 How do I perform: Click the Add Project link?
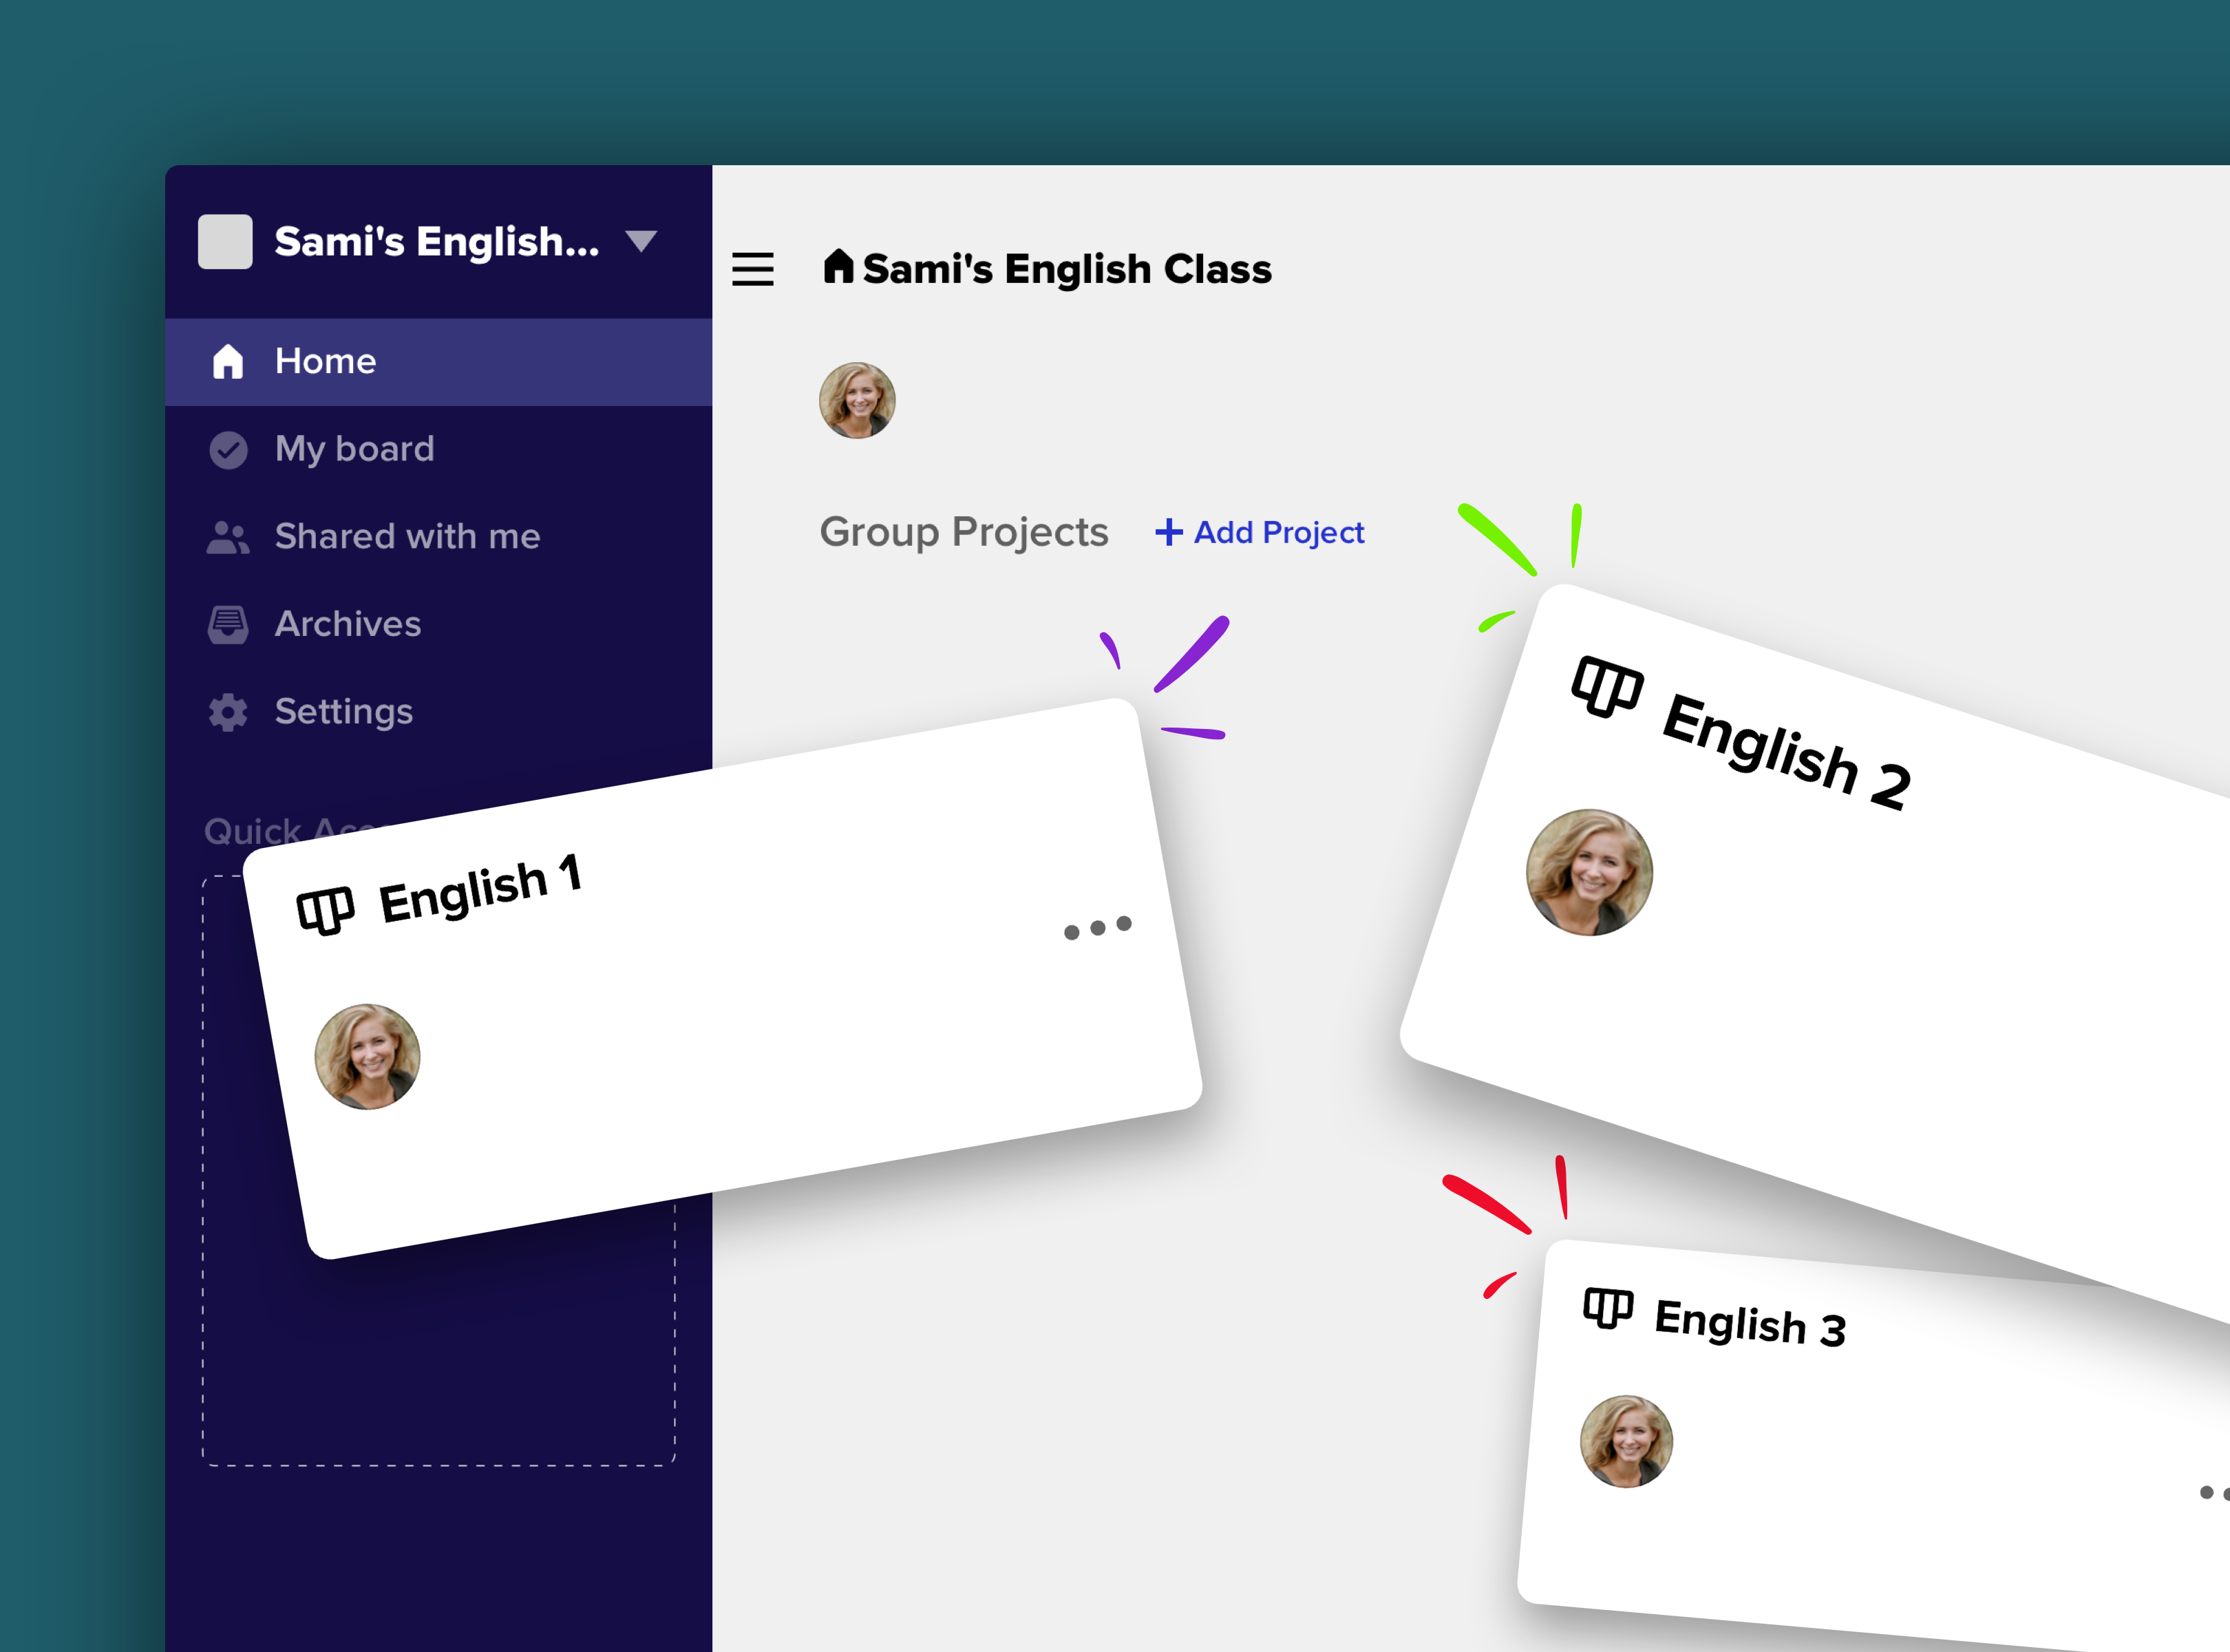[1260, 533]
